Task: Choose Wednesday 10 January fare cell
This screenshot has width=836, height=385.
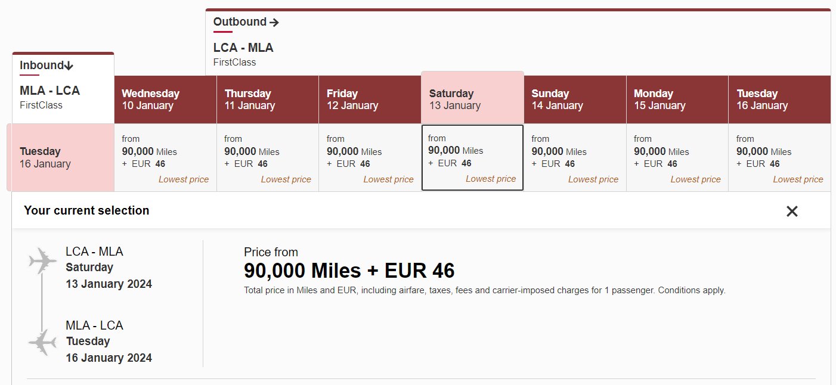Action: (165, 158)
